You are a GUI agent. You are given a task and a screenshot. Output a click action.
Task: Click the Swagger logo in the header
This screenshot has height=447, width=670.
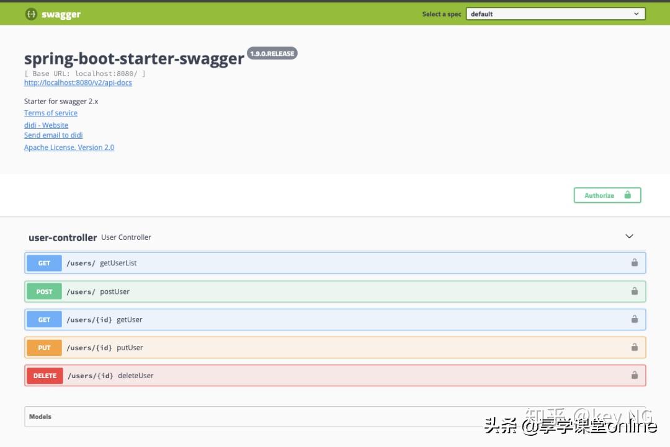[52, 14]
